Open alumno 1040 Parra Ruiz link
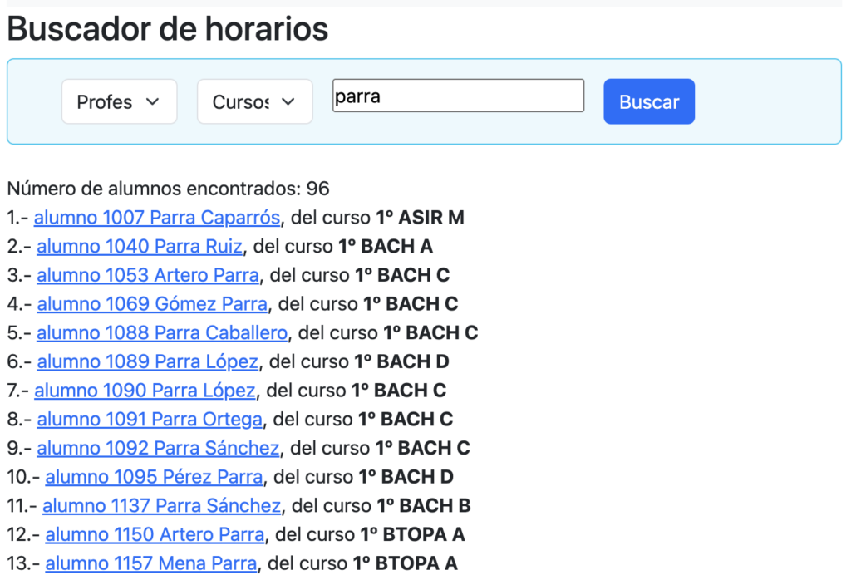 pyautogui.click(x=140, y=247)
